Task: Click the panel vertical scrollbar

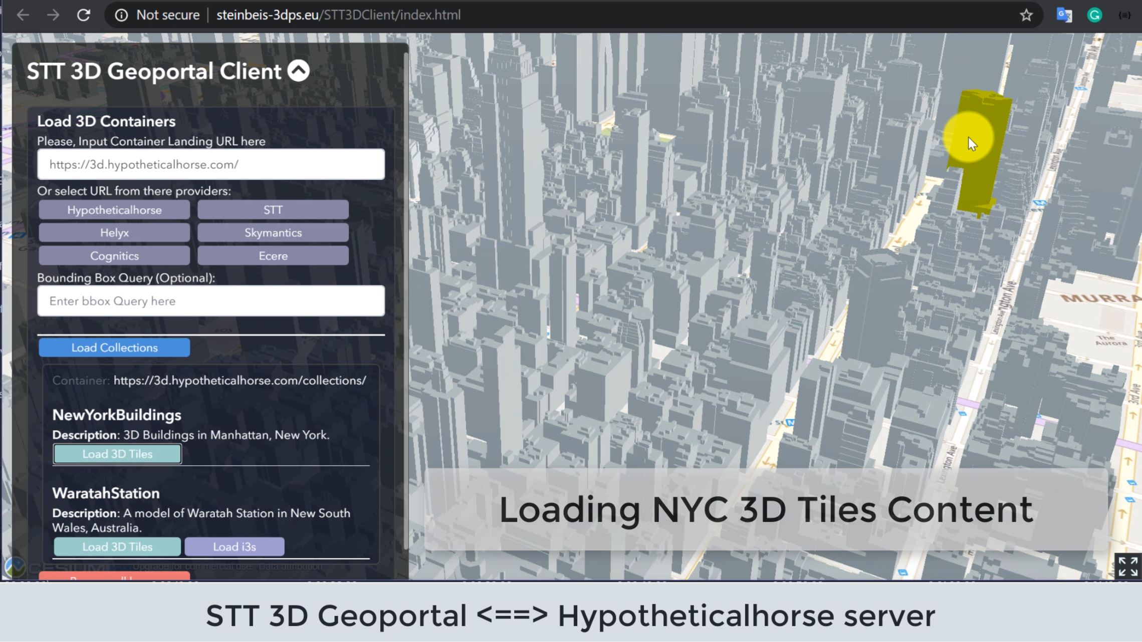Action: coord(405,300)
